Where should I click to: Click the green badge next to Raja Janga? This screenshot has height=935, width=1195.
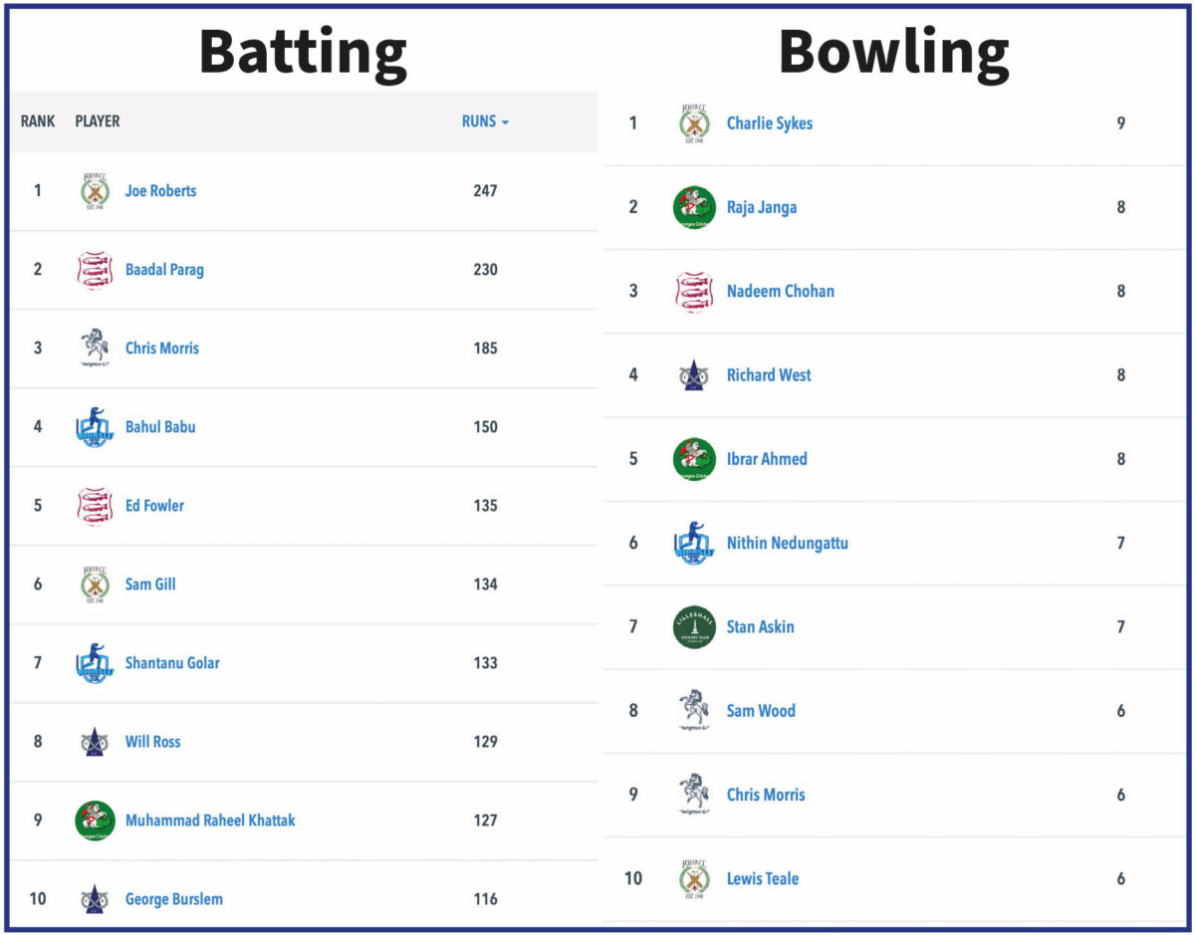tap(694, 207)
